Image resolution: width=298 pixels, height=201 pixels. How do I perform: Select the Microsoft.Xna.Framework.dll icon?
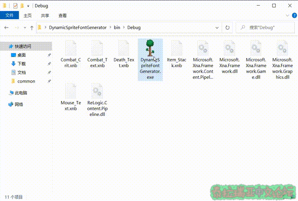[x=230, y=48]
